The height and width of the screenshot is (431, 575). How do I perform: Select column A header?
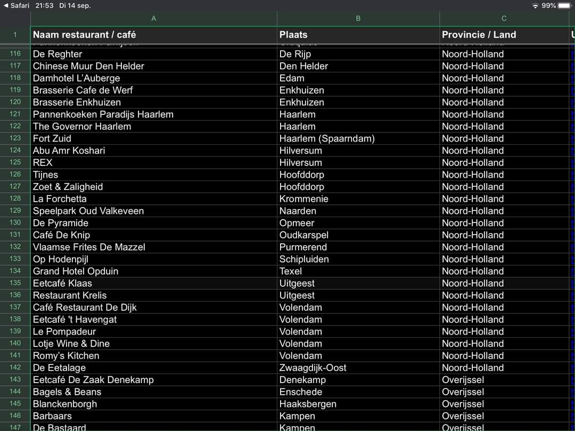(x=154, y=18)
